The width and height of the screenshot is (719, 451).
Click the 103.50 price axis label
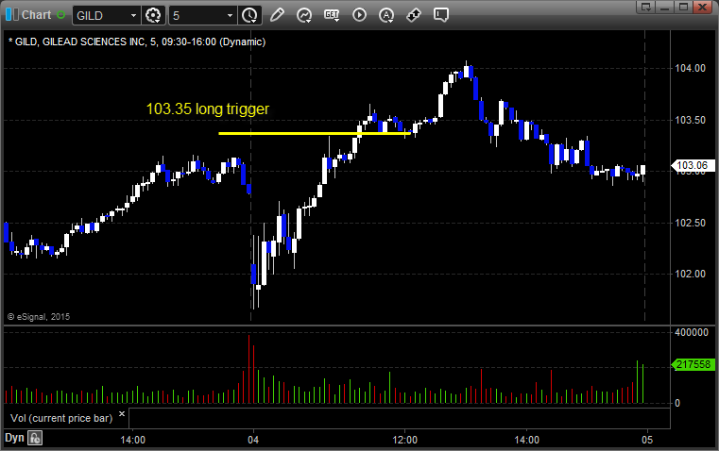[690, 120]
